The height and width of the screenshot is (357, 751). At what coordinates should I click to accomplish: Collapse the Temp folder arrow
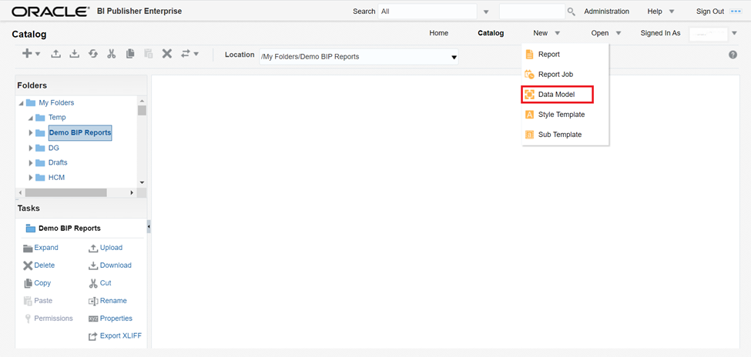click(x=30, y=118)
